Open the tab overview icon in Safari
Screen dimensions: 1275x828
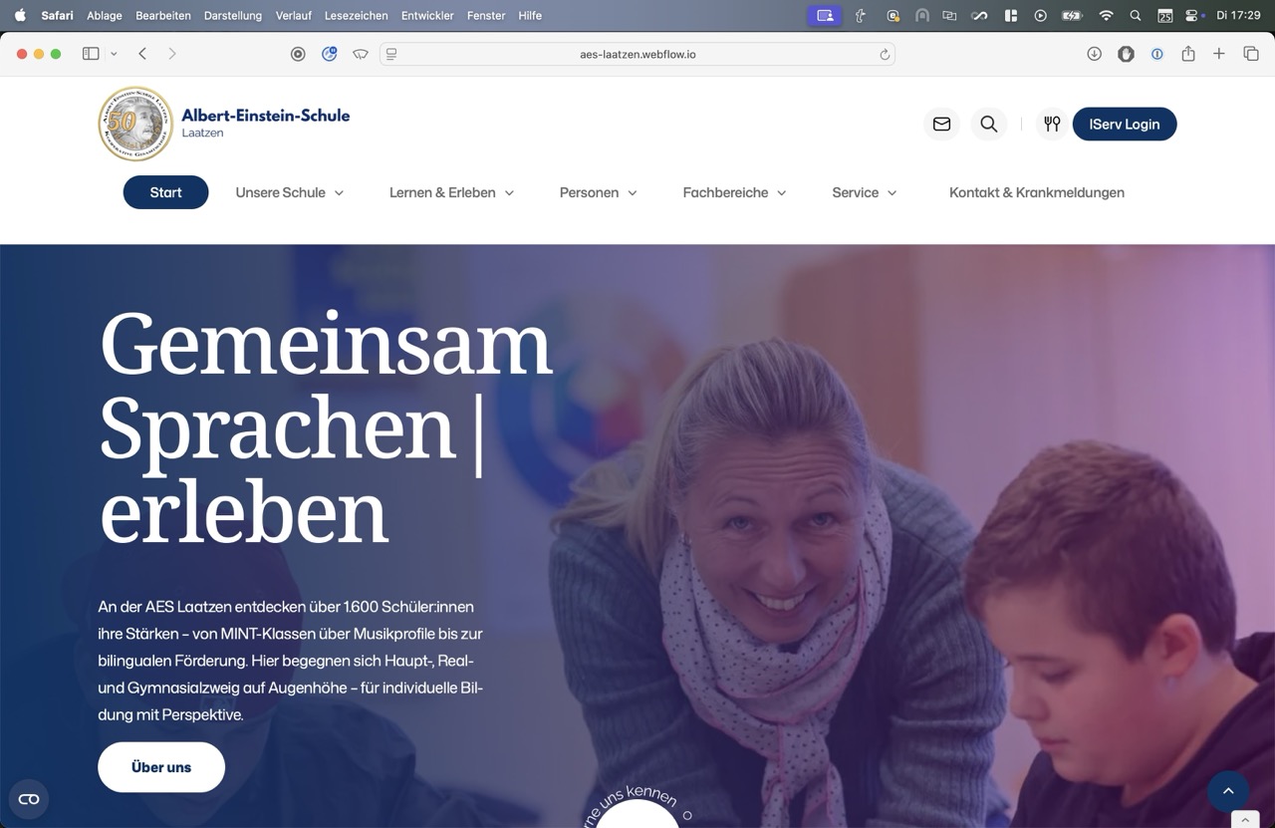click(x=1250, y=54)
